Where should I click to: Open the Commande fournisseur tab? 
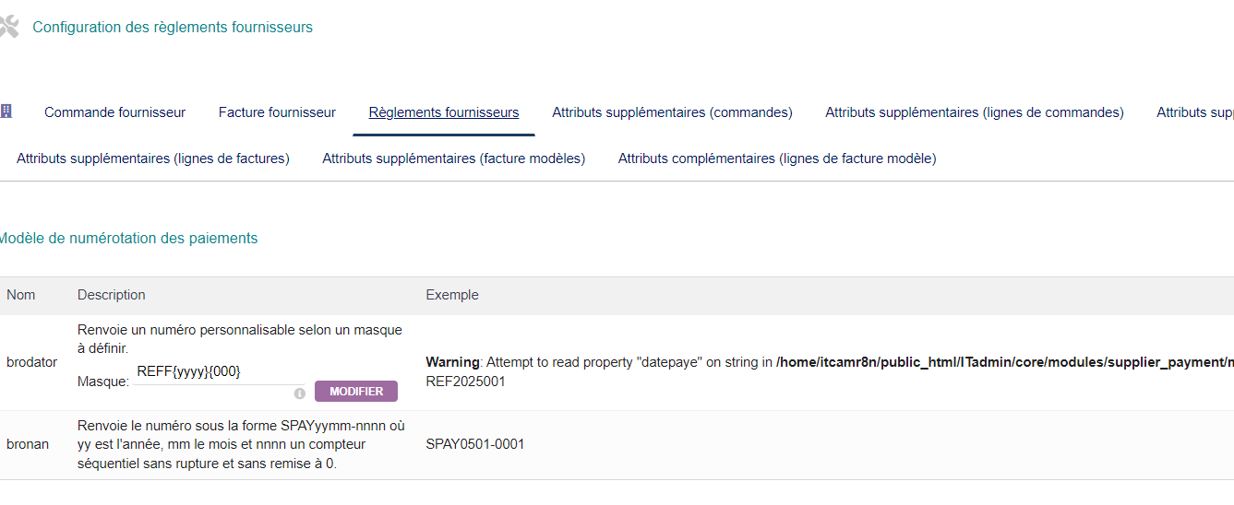click(x=114, y=112)
